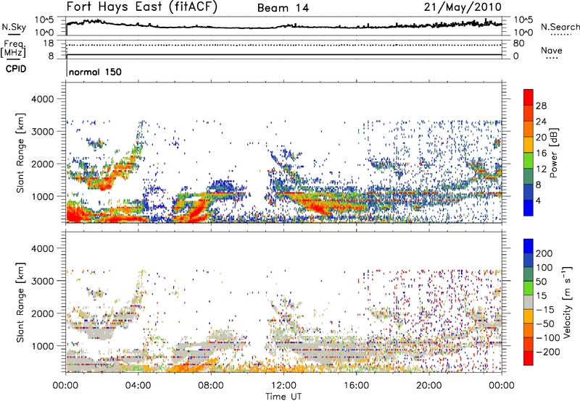The height and width of the screenshot is (401, 580).
Task: Click the date '21/May/2010'
Action: pyautogui.click(x=463, y=7)
